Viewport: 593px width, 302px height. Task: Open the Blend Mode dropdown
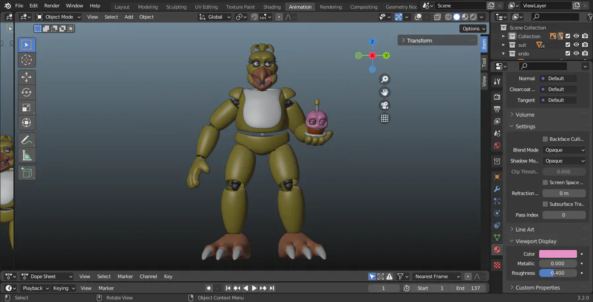pos(564,150)
